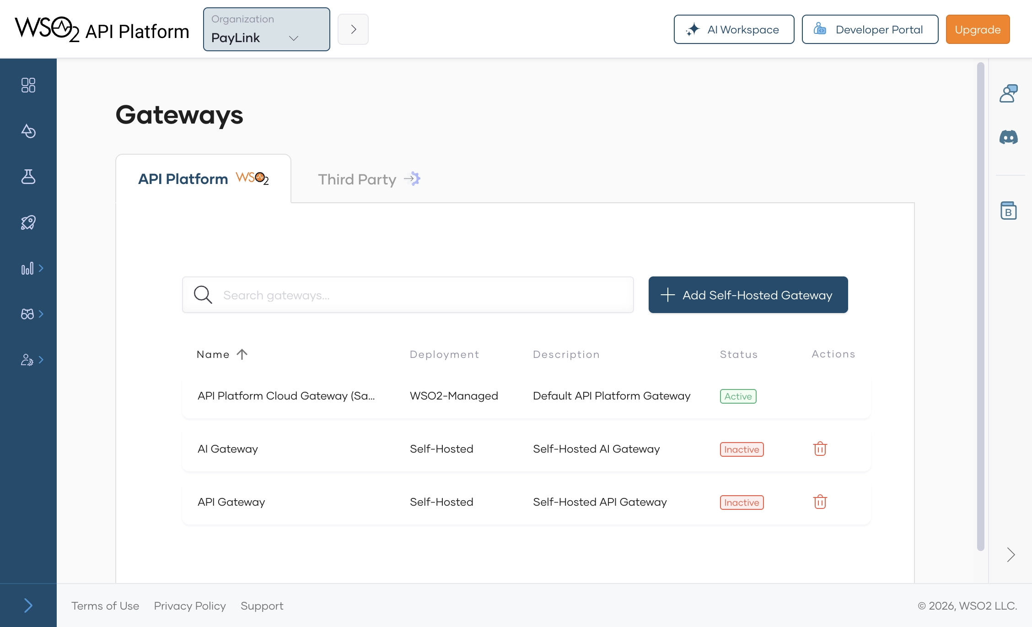Viewport: 1032px width, 627px height.
Task: Open the analytics bar chart icon
Action: (27, 268)
